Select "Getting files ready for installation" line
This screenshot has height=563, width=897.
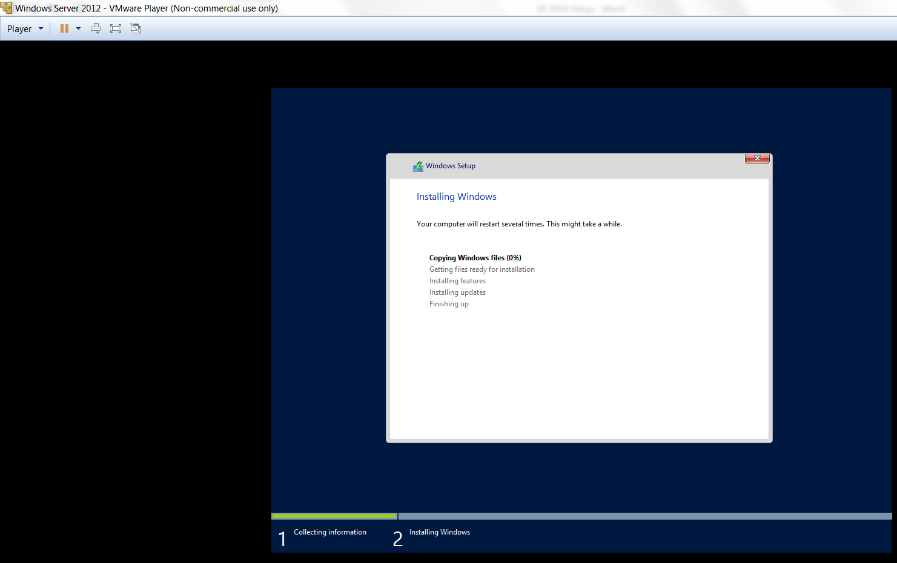(x=482, y=269)
